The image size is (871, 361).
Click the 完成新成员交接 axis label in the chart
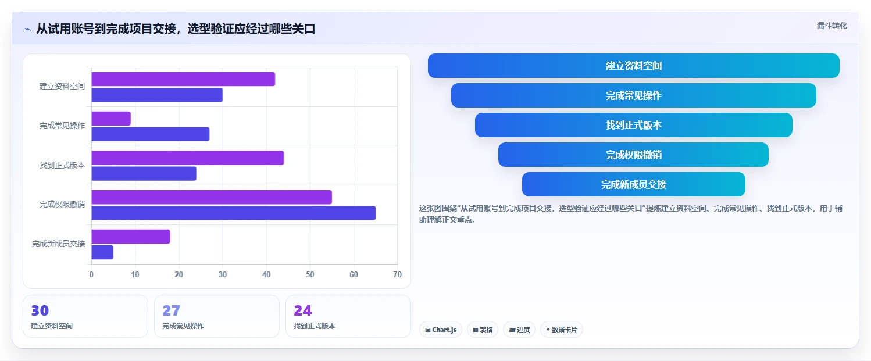tap(58, 244)
